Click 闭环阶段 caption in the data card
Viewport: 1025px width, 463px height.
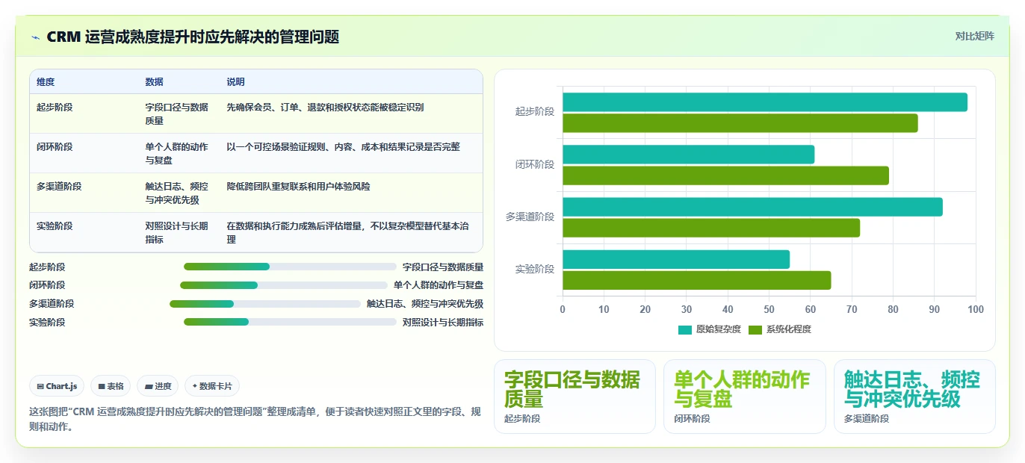coord(692,419)
